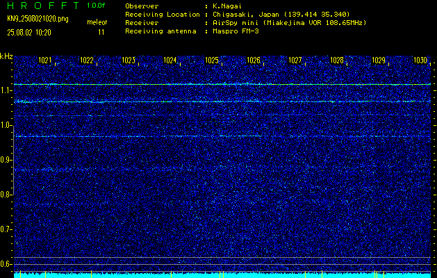Click the bright carrier line above 1.1 kHz

point(222,84)
